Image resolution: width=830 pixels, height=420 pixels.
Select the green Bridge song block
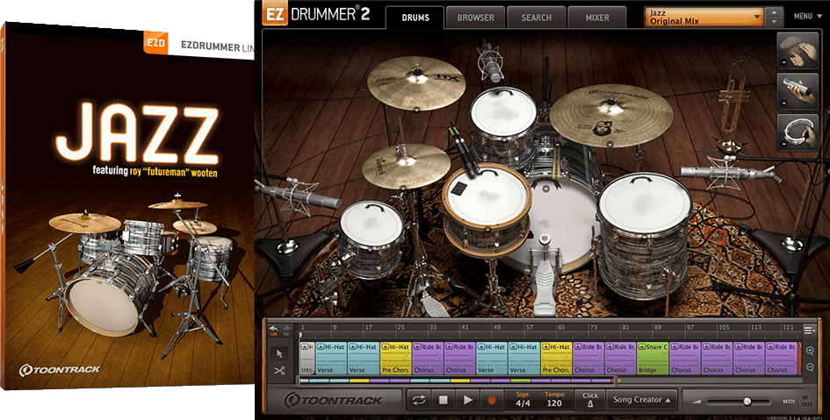(x=653, y=359)
